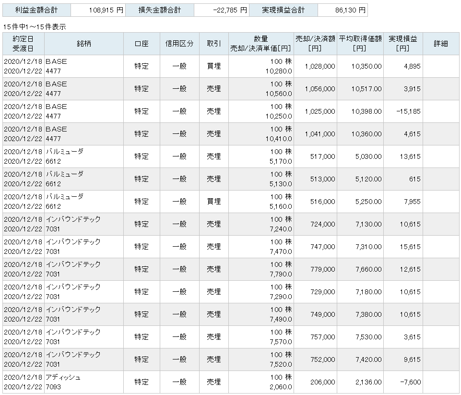Viewport: 461px width, 395px height.
Task: Click the realized profit 9,615 cell
Action: [403, 359]
